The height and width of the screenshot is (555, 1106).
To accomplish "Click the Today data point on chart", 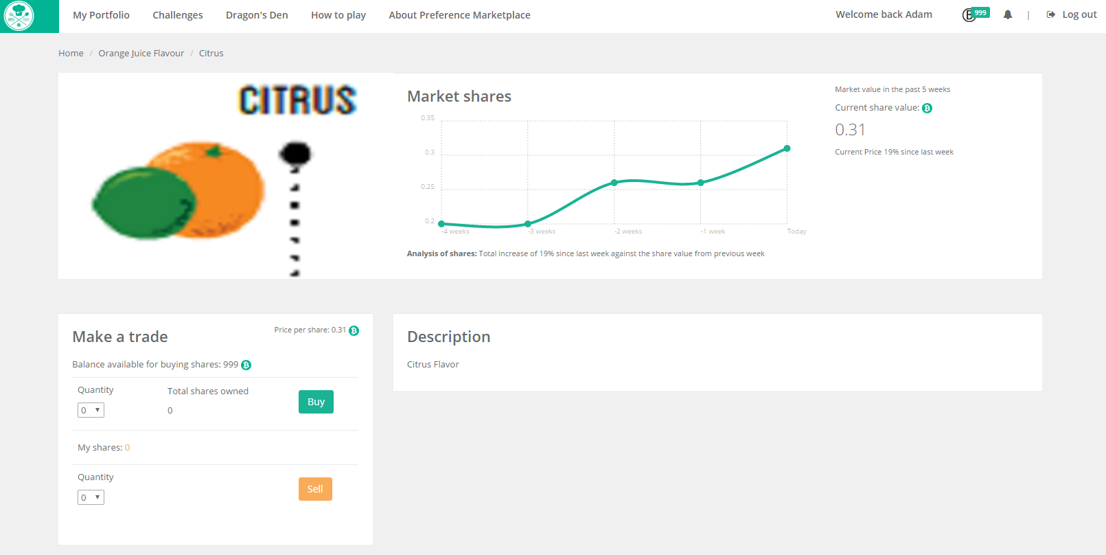I will 787,148.
